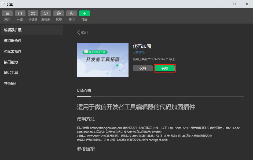Open the 快捷键 shortcuts settings icon
253x160 pixels.
coord(33,14)
